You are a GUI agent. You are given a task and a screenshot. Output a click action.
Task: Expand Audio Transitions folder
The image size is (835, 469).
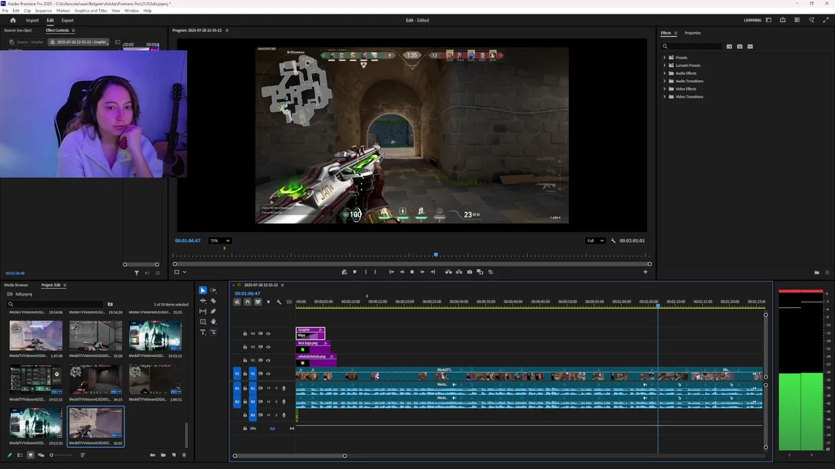click(665, 81)
